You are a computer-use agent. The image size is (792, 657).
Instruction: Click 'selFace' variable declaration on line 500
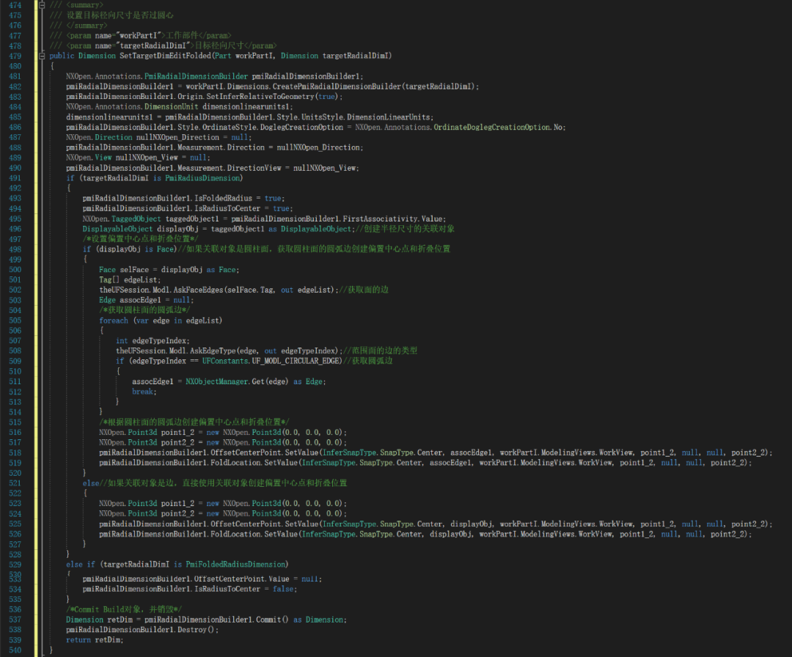[134, 270]
